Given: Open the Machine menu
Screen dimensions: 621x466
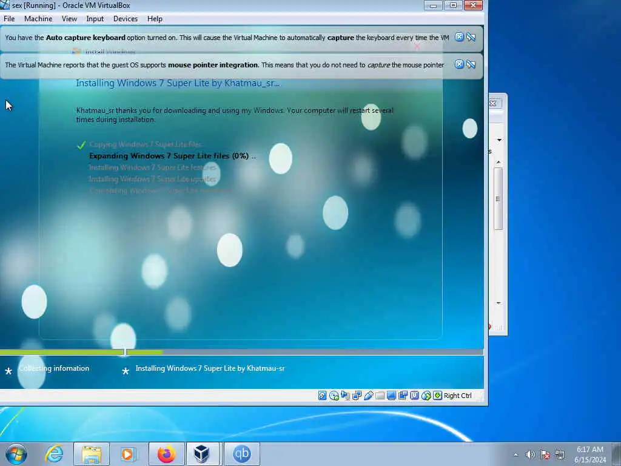Looking at the screenshot, I should coord(38,19).
